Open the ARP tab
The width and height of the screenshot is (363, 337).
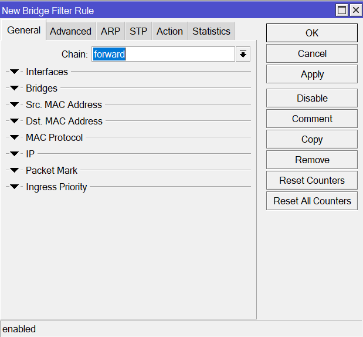(x=110, y=31)
